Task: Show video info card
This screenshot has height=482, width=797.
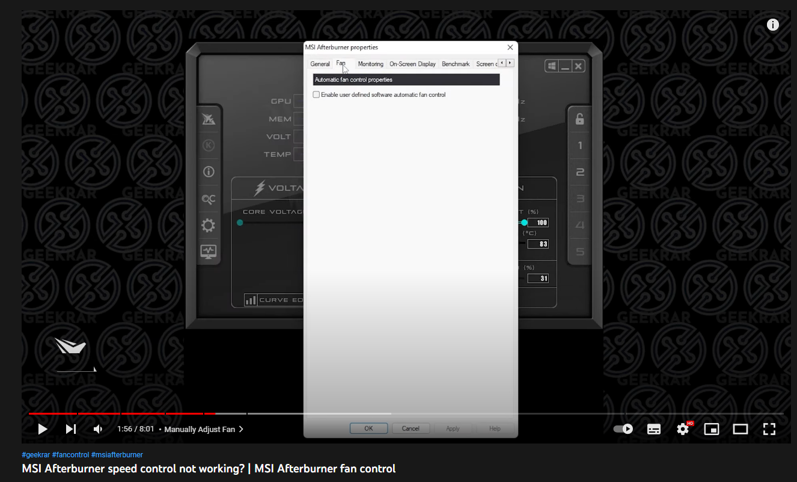Action: click(773, 25)
